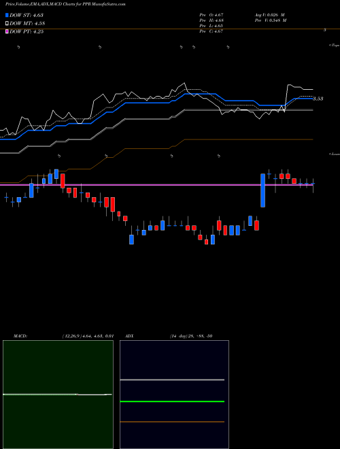Click the white DOW MT legend swatch

coord(7,24)
